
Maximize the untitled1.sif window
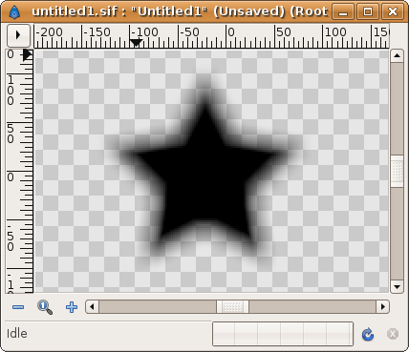coord(368,12)
